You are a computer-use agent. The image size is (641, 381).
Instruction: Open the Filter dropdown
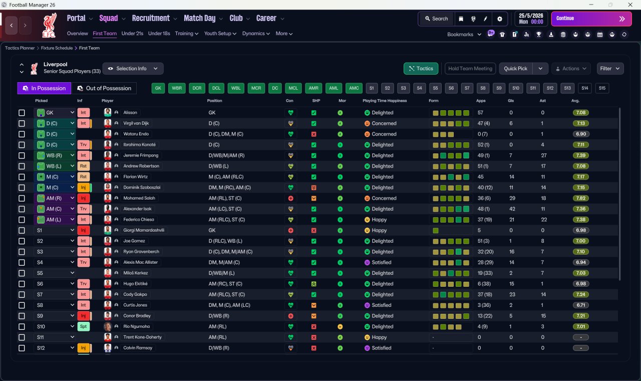coord(610,69)
